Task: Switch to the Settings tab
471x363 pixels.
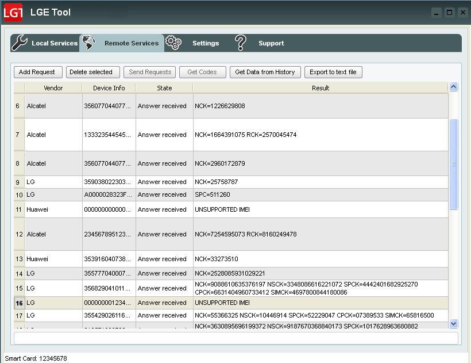Action: coord(206,43)
